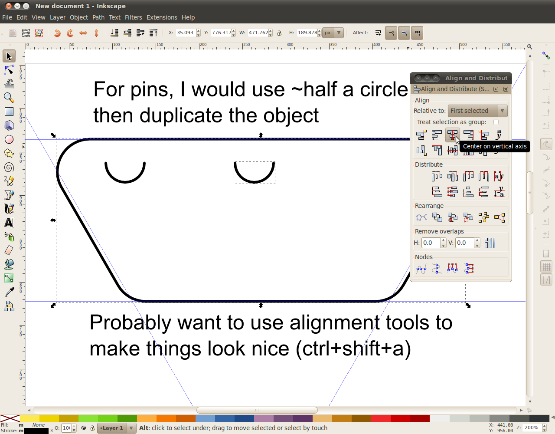Click the Remove overlaps button icon
Image resolution: width=555 pixels, height=434 pixels.
(490, 243)
